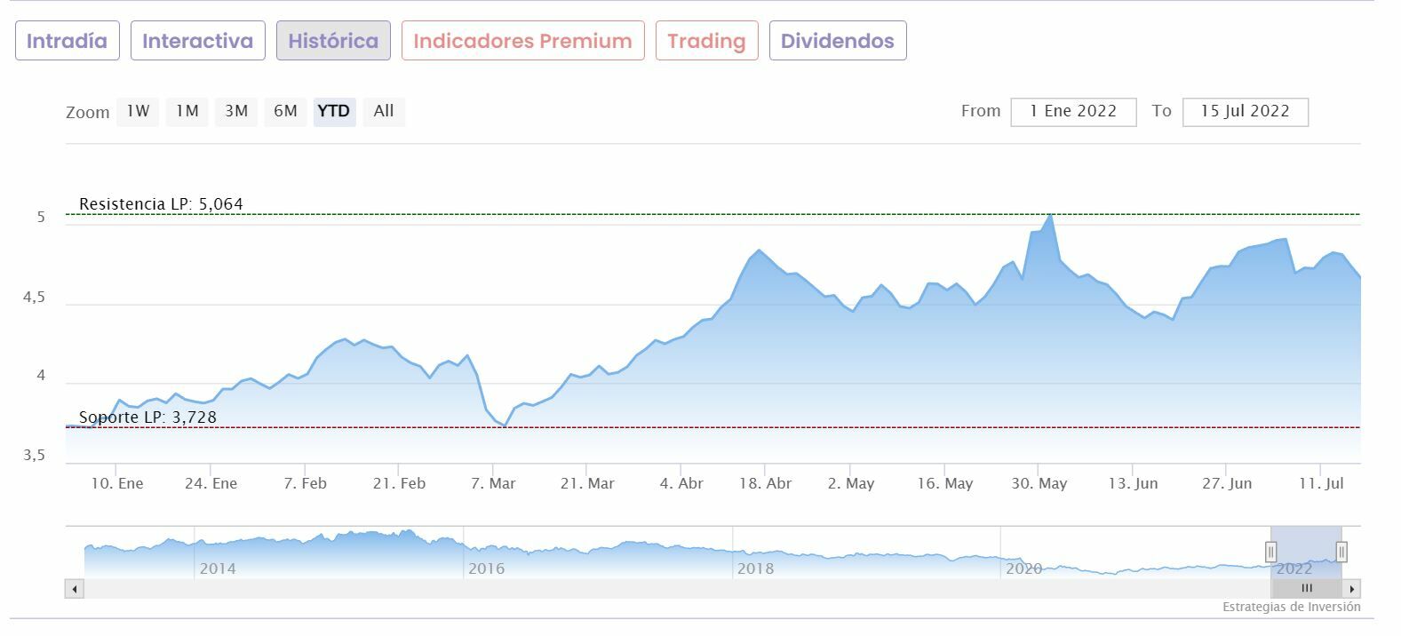Open Indicadores Premium tab
This screenshot has width=1401, height=636.
[522, 41]
